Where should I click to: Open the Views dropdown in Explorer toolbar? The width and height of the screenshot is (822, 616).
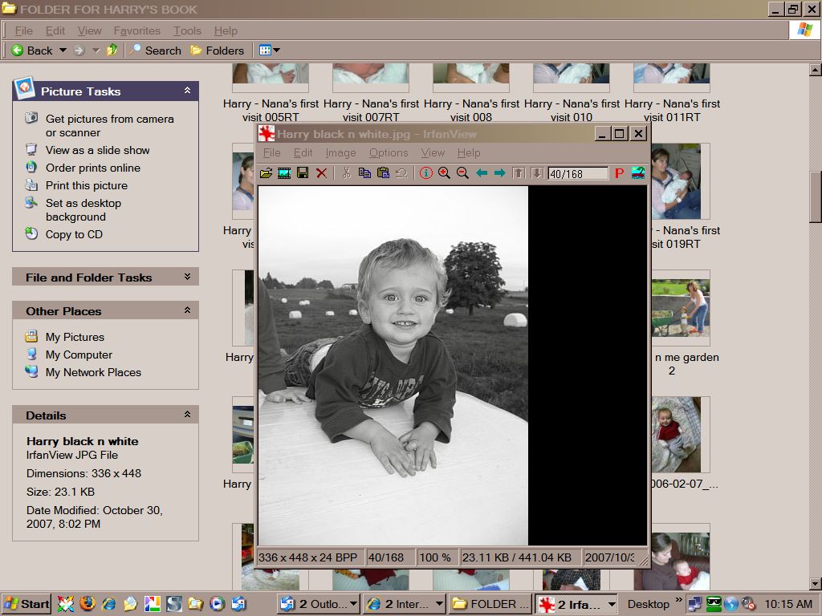(x=270, y=51)
